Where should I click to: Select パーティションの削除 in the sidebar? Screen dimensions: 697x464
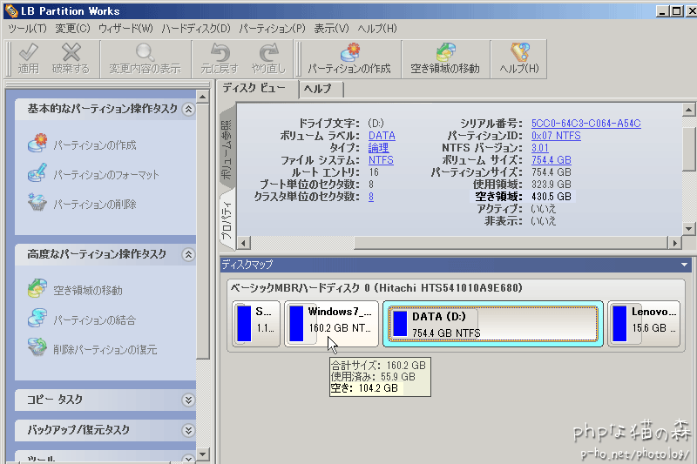(94, 205)
